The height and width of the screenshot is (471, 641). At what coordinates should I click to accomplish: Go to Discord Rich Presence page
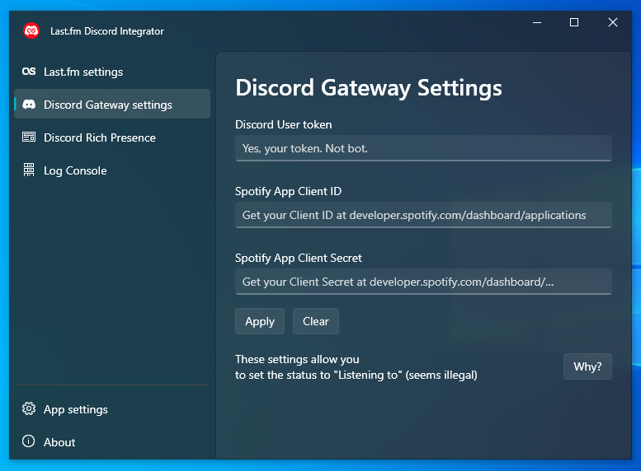pos(112,138)
